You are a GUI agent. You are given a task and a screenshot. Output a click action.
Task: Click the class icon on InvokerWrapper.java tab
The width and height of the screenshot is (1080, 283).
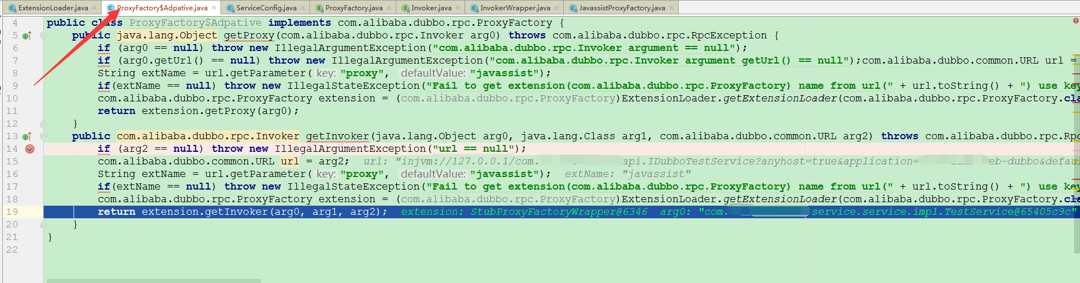pos(474,8)
